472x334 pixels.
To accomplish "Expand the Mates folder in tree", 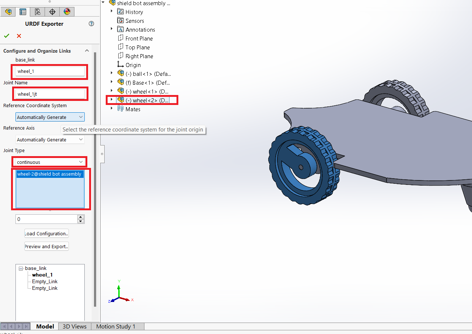I will tap(112, 109).
